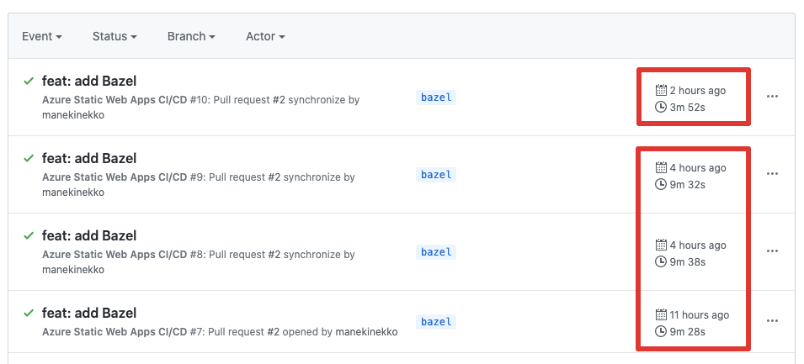The width and height of the screenshot is (804, 364).
Task: Click the calendar icon next to '2 hours ago'
Action: [x=661, y=90]
